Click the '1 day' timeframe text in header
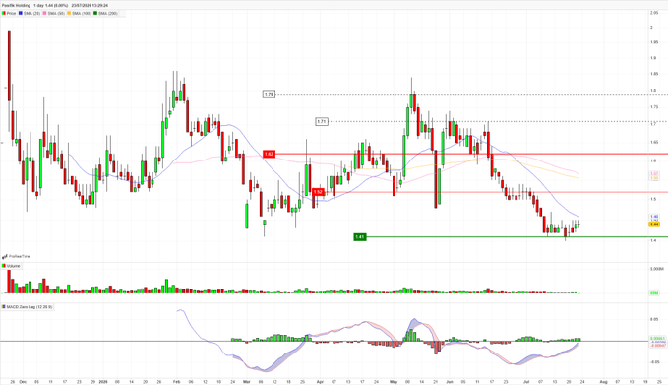This screenshot has width=668, height=385. click(39, 6)
